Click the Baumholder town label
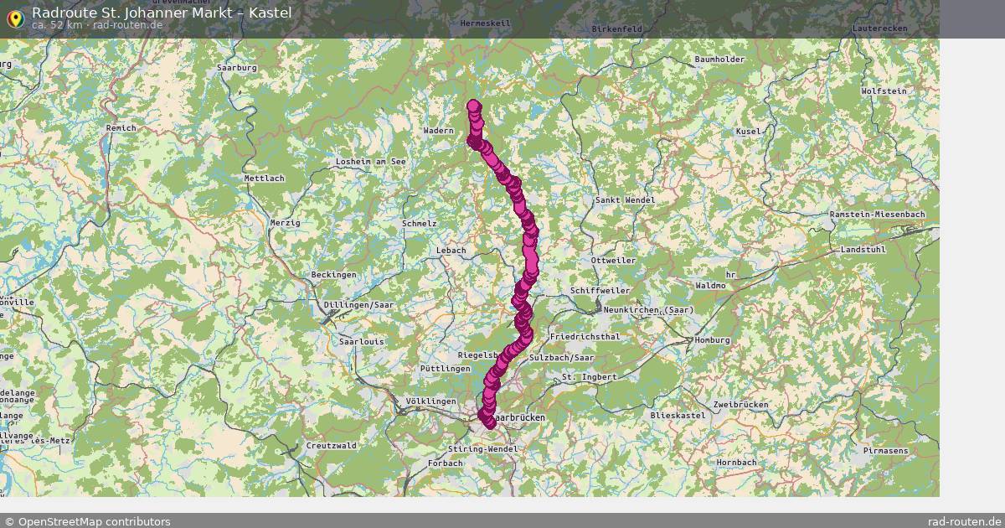This screenshot has width=1005, height=528. tap(719, 60)
